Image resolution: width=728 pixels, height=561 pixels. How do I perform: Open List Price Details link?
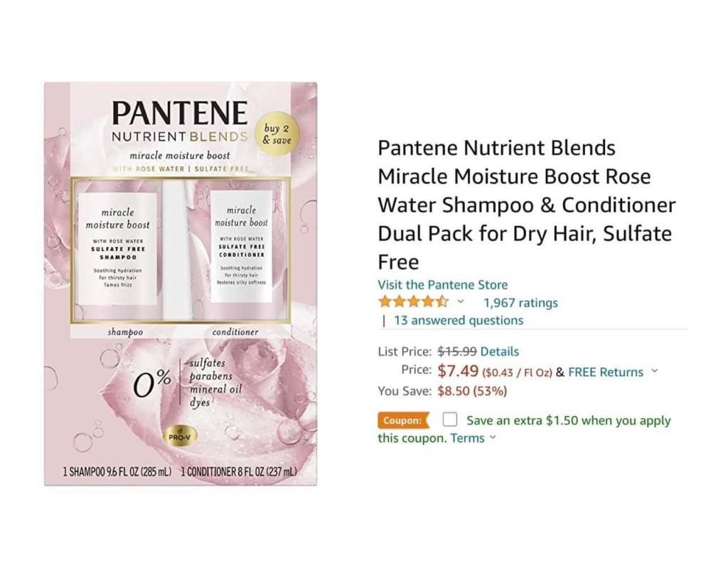pos(500,351)
